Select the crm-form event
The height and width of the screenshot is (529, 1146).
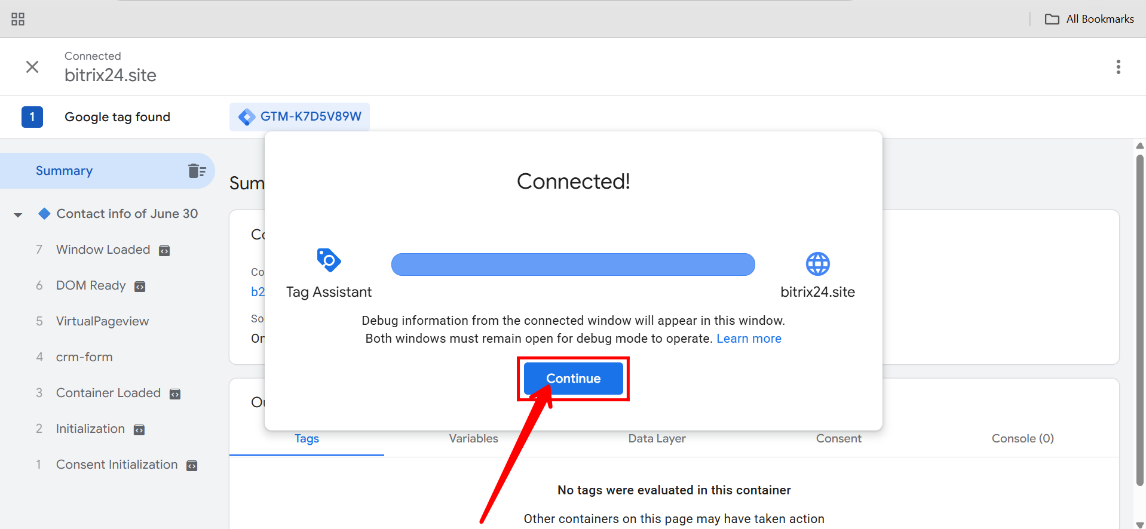tap(84, 357)
